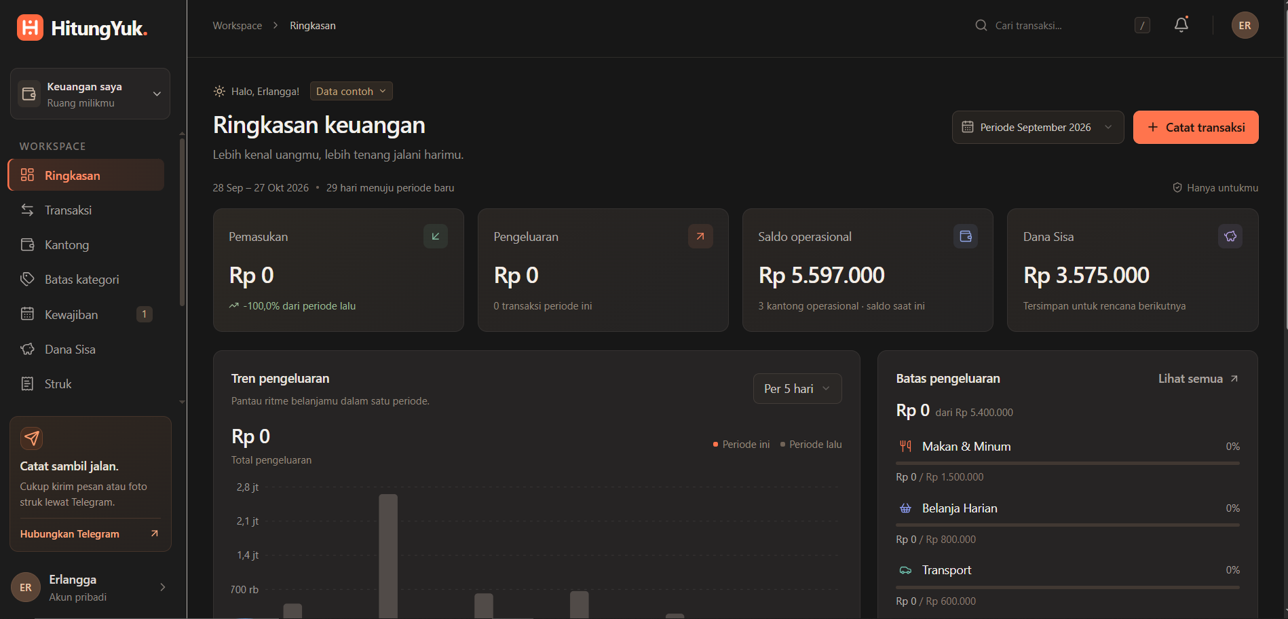1288x619 pixels.
Task: Open the Data contoh dropdown
Action: (351, 91)
